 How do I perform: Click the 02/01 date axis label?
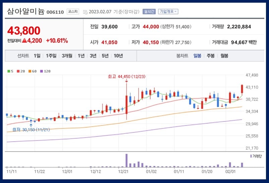coord(230,172)
